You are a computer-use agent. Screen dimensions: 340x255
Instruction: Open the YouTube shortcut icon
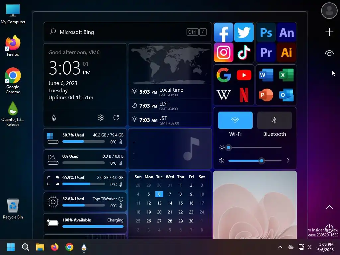point(244,75)
